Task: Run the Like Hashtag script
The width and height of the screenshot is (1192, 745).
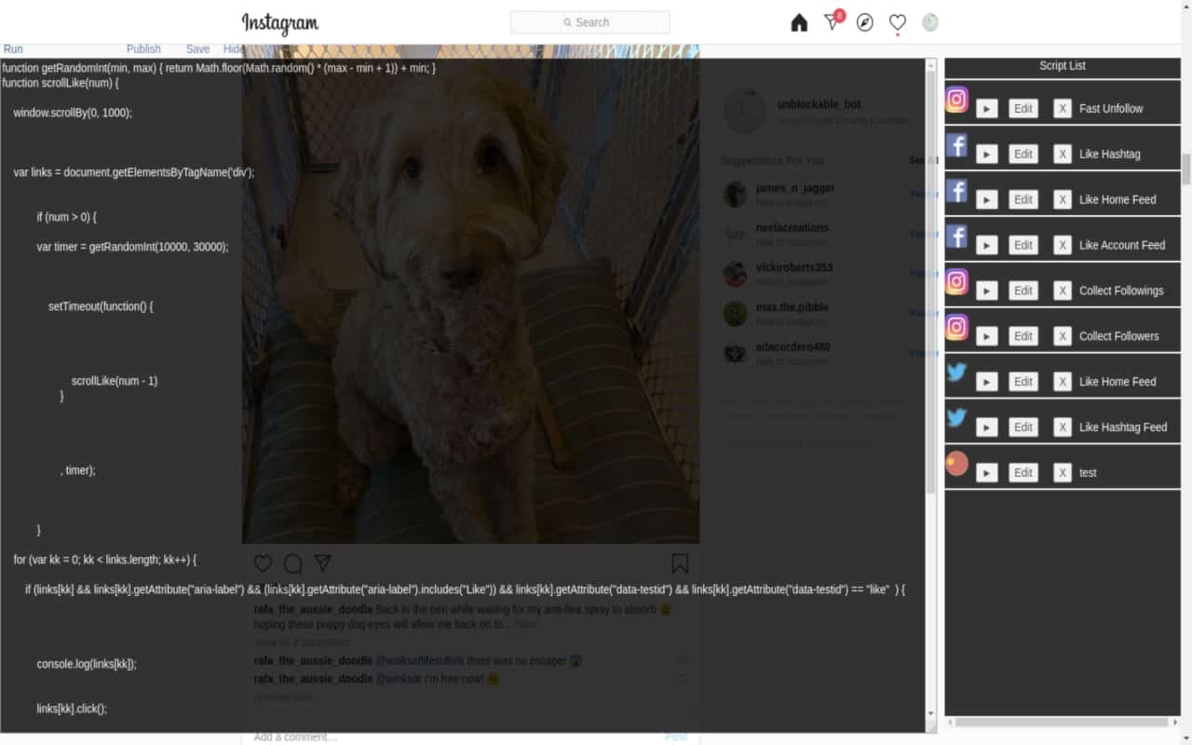Action: tap(987, 155)
